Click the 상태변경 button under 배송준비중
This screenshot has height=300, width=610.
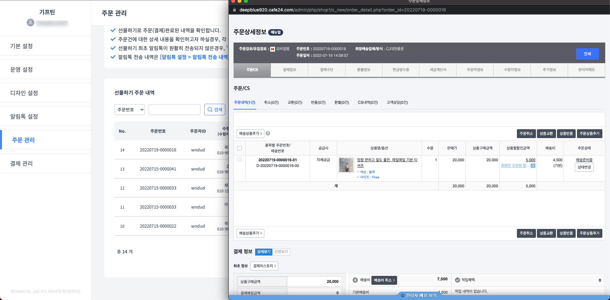[x=584, y=167]
